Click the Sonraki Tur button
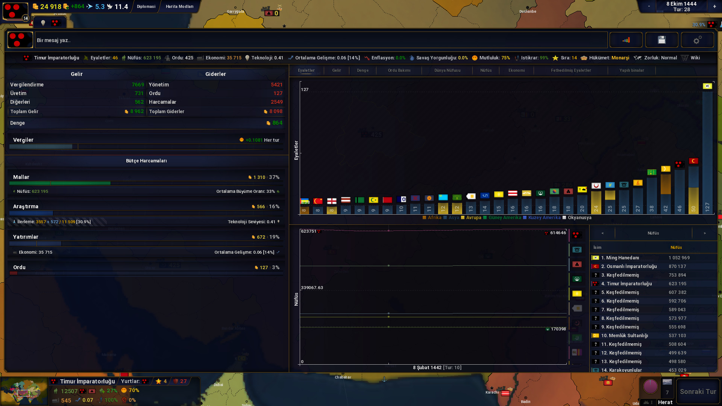 pyautogui.click(x=698, y=391)
